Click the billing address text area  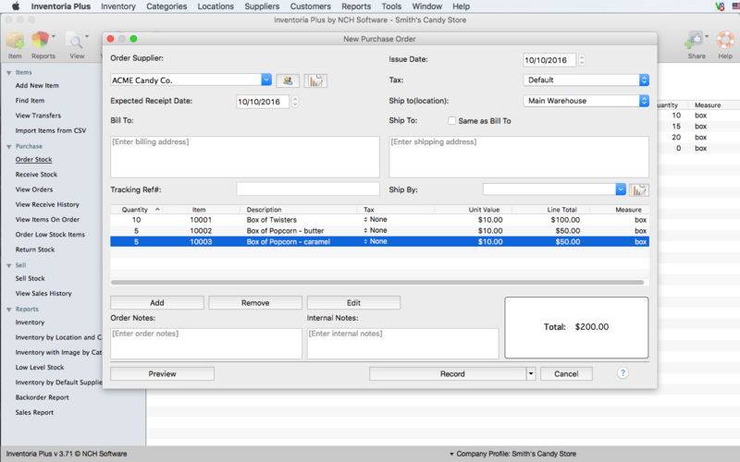[245, 157]
